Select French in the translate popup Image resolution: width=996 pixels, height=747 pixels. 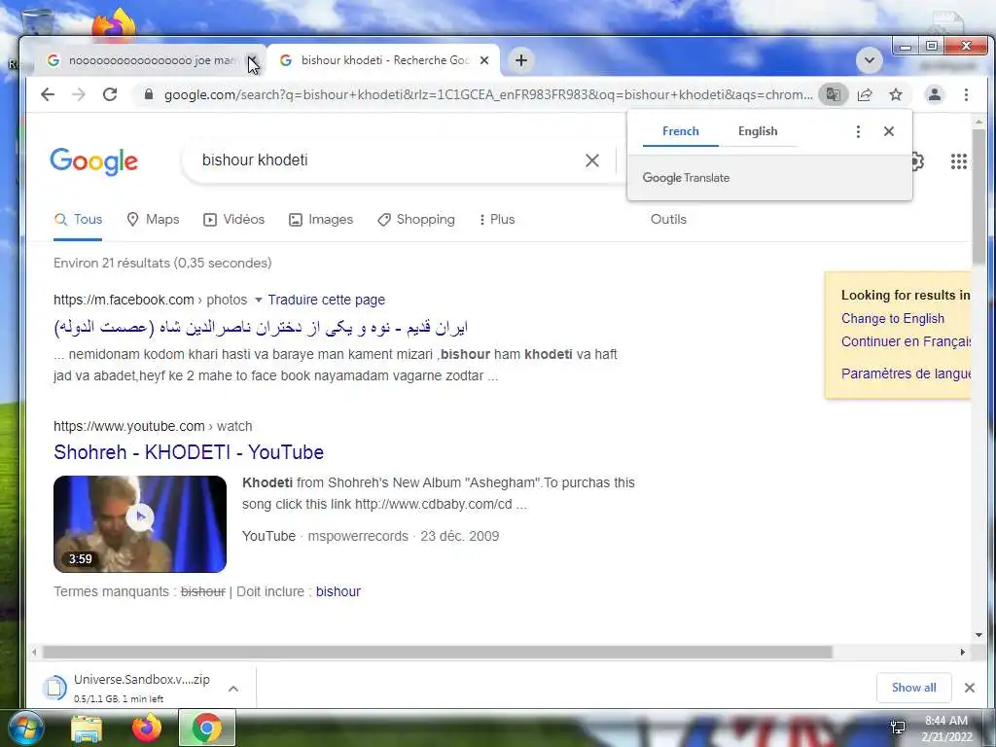point(680,131)
